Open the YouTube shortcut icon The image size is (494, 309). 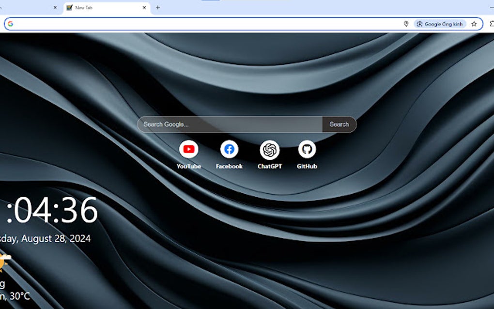(x=189, y=150)
